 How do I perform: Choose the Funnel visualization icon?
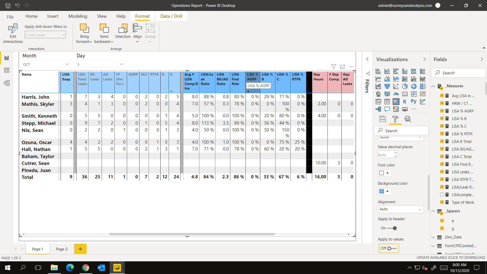[x=387, y=86]
